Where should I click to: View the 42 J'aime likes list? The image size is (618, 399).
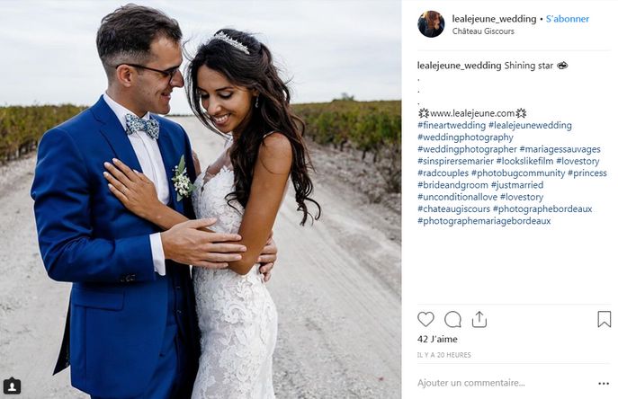[x=437, y=339]
